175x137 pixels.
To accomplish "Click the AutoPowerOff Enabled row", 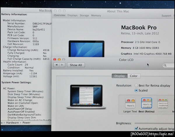I will pos(21,112).
